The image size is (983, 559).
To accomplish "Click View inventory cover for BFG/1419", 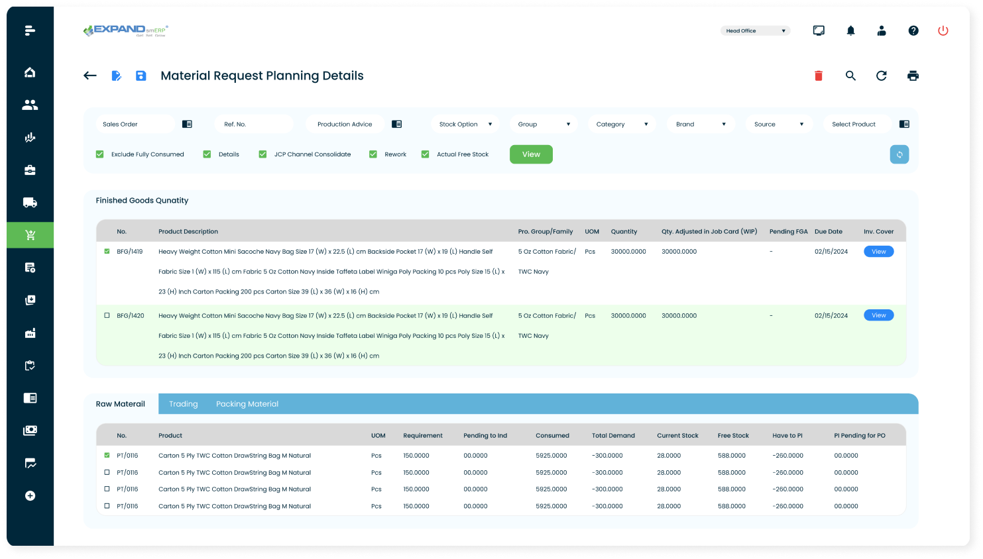I will pos(878,252).
